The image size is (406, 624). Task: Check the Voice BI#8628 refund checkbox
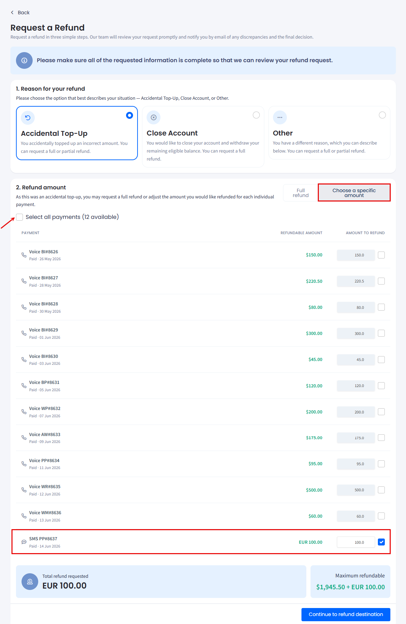coord(381,307)
